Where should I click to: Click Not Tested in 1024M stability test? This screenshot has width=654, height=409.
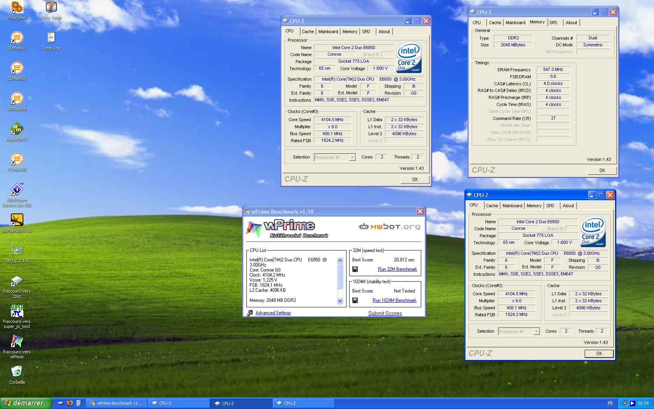point(404,291)
